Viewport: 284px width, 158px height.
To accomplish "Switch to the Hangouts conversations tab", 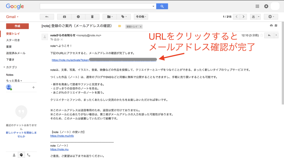I will tap(21, 155).
